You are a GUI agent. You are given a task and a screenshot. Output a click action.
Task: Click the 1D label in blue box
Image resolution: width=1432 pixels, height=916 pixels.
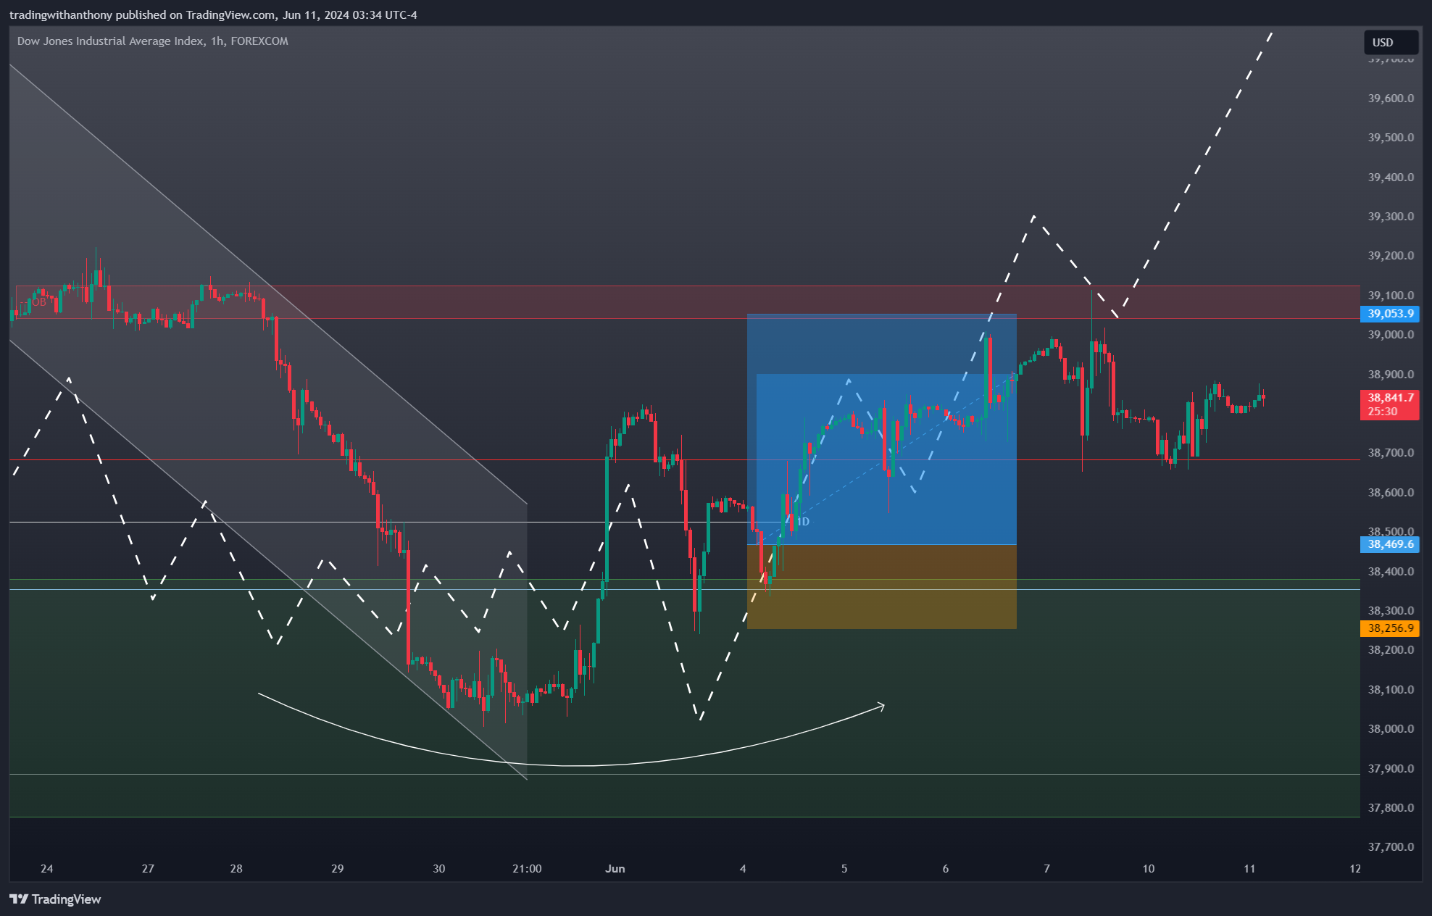click(803, 522)
